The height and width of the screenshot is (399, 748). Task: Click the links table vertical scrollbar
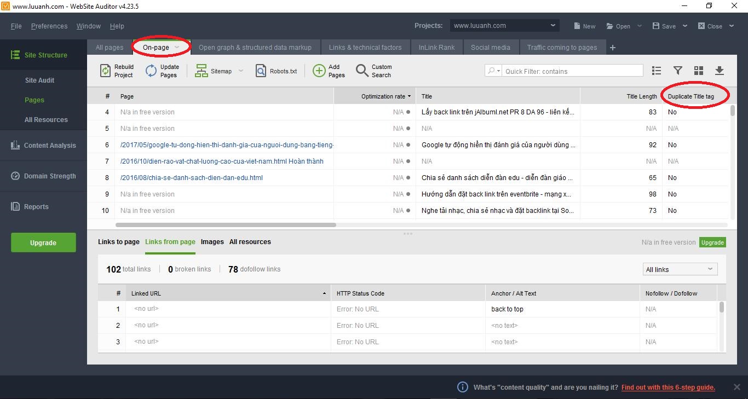(x=722, y=307)
